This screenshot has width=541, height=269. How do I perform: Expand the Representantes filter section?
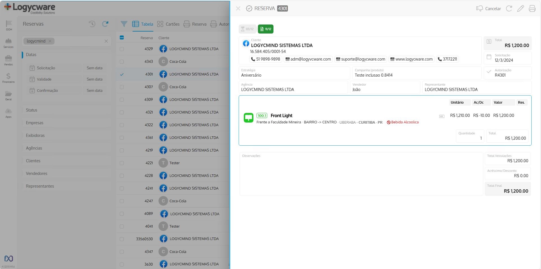tap(66, 186)
